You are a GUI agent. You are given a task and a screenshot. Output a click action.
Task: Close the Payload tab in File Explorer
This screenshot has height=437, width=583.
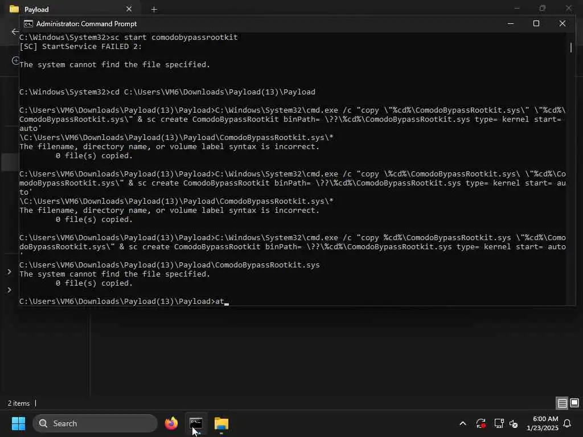point(129,9)
